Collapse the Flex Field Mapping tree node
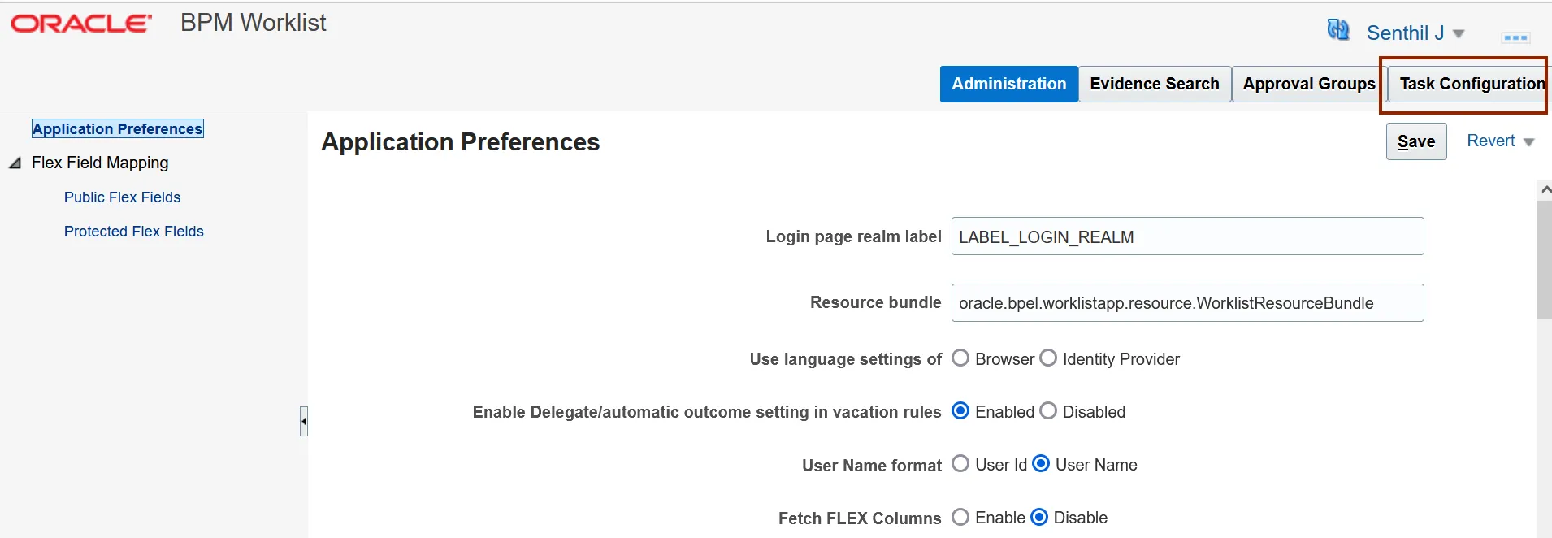Image resolution: width=1552 pixels, height=538 pixels. [x=15, y=163]
